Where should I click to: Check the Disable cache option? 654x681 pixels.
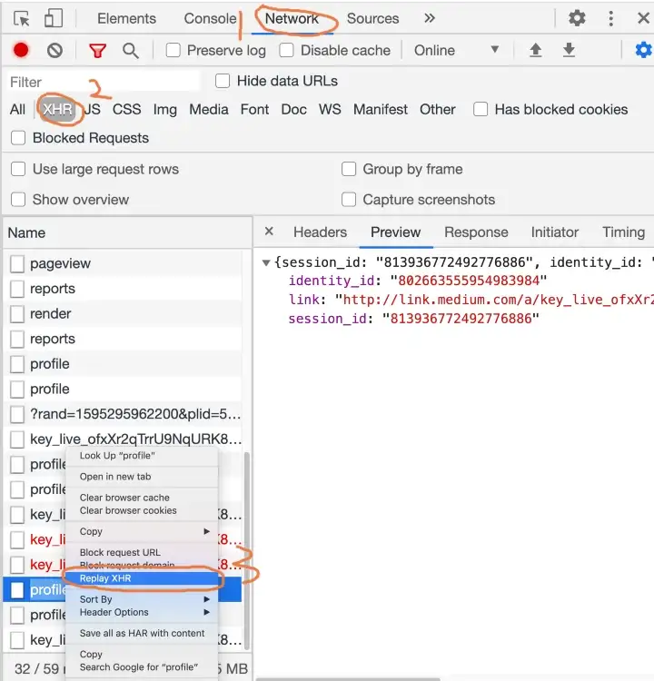pyautogui.click(x=287, y=51)
